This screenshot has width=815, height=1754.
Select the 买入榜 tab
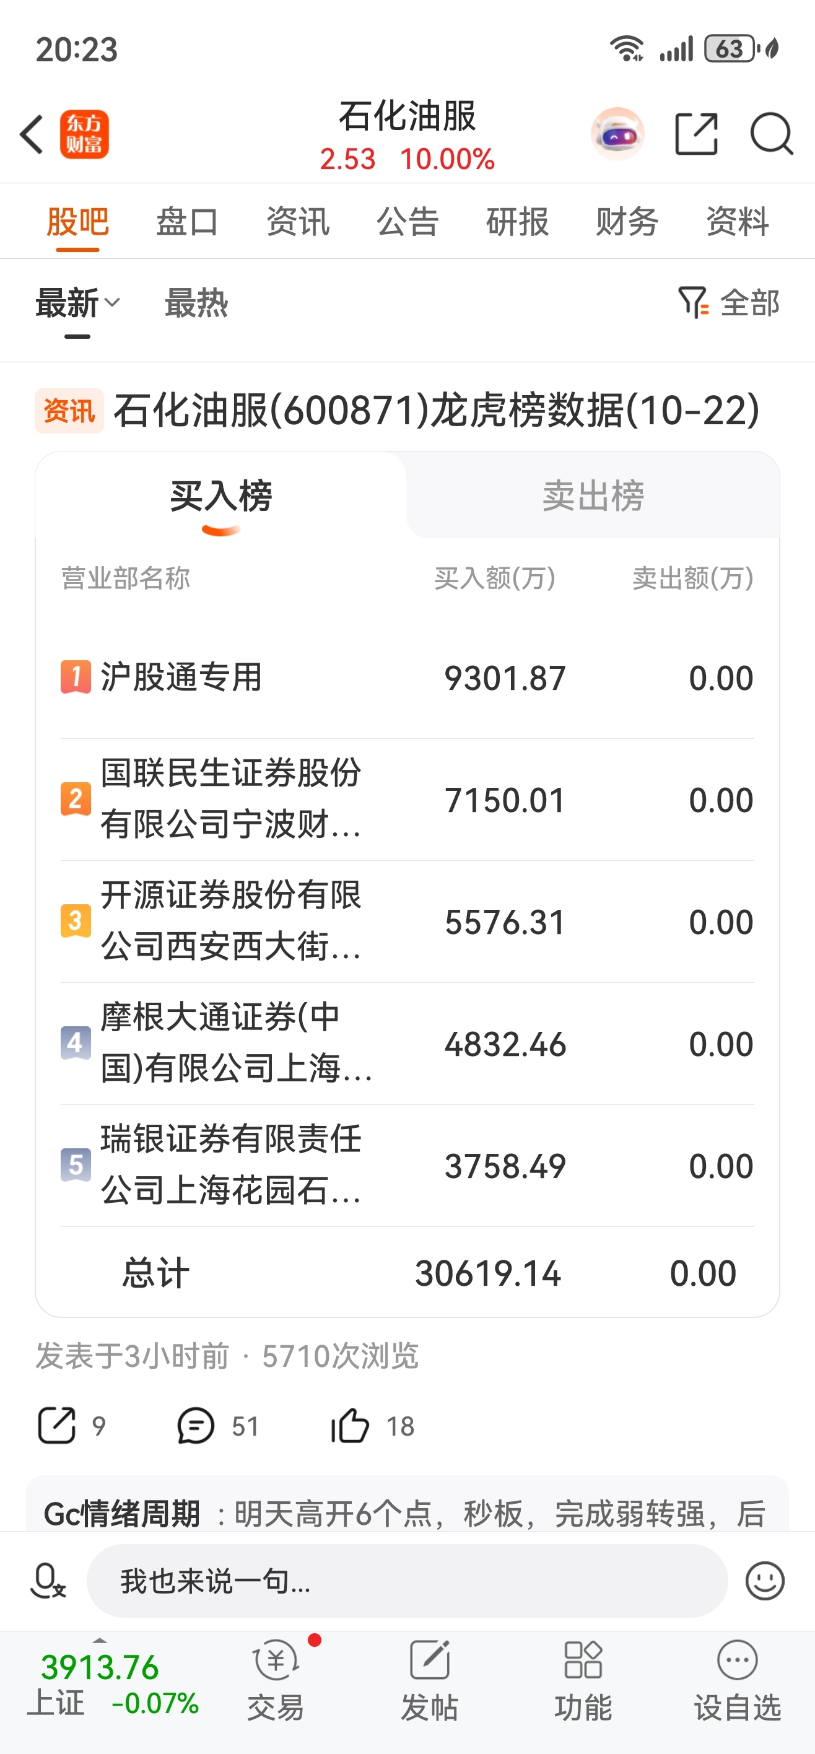click(220, 495)
